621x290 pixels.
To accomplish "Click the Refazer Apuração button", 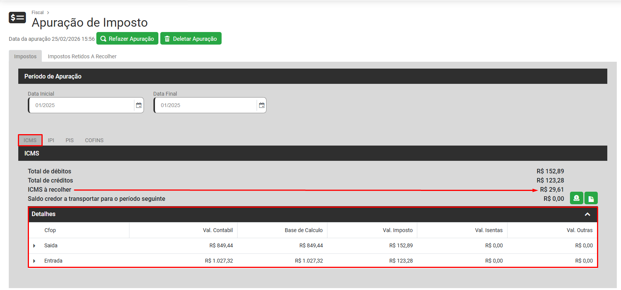I will (x=127, y=38).
